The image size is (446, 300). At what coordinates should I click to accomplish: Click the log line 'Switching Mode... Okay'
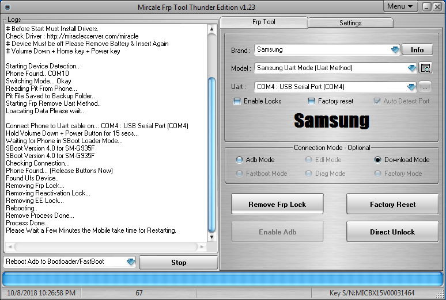39,81
